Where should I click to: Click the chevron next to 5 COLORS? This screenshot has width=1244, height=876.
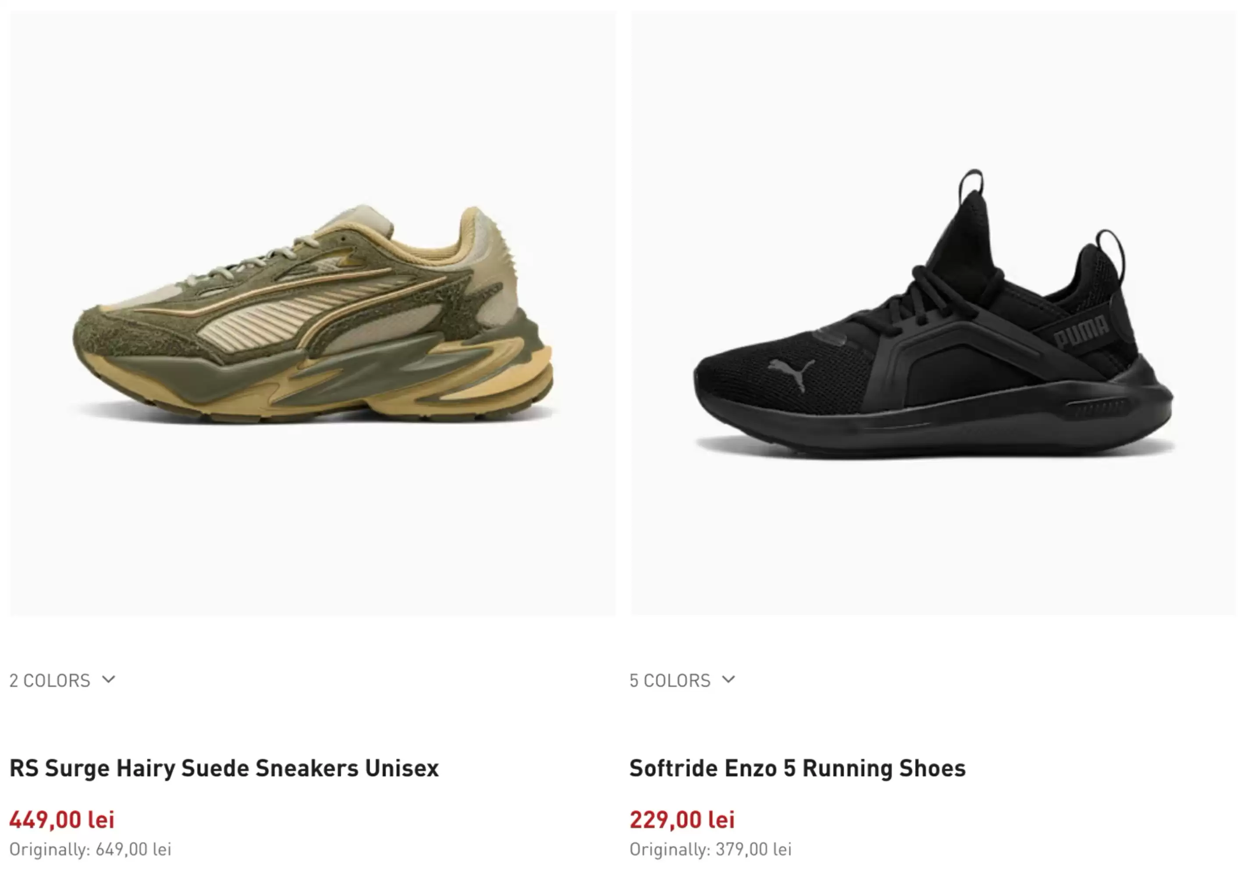point(729,679)
